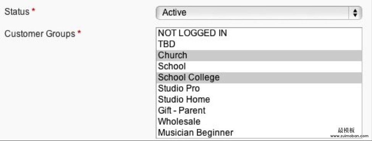
Task: Click the 最模板 watermark logo text
Action: (x=346, y=130)
